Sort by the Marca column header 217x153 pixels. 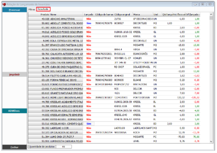click(143, 15)
